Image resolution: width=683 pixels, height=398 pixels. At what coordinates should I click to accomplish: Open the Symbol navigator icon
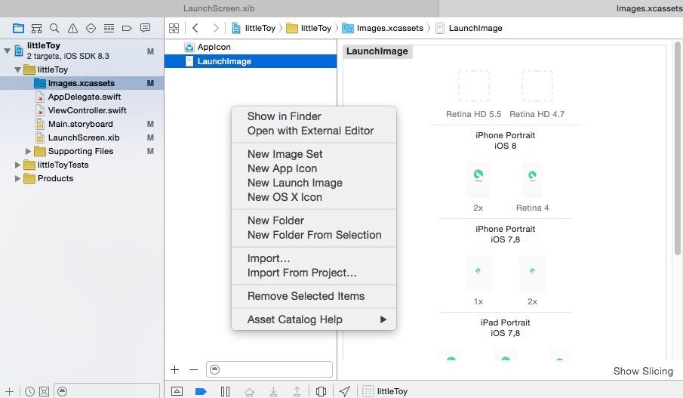click(x=36, y=29)
